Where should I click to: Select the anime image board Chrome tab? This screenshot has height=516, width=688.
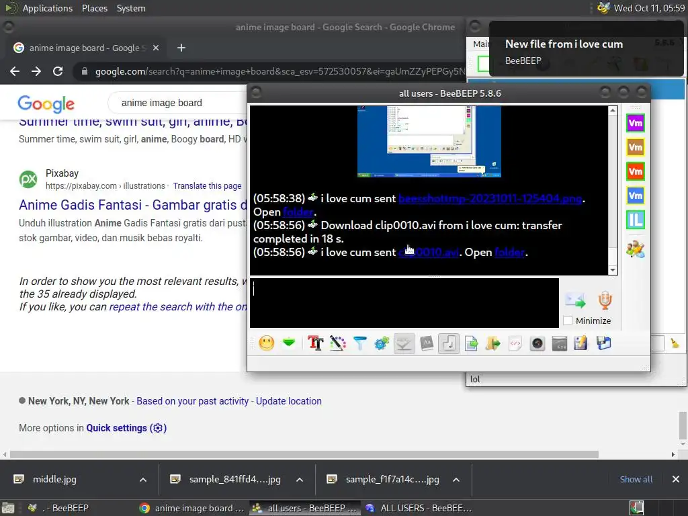coord(85,48)
